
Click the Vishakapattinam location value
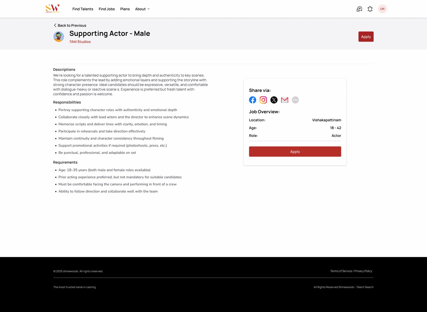pyautogui.click(x=327, y=120)
